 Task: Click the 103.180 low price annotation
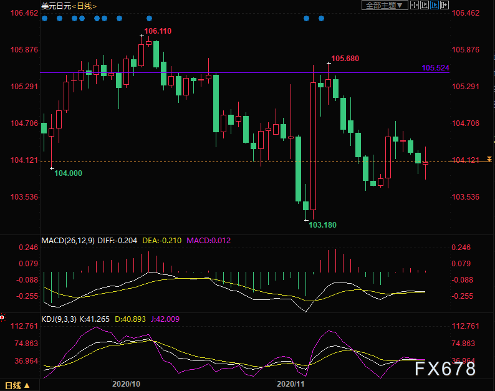tap(322, 224)
